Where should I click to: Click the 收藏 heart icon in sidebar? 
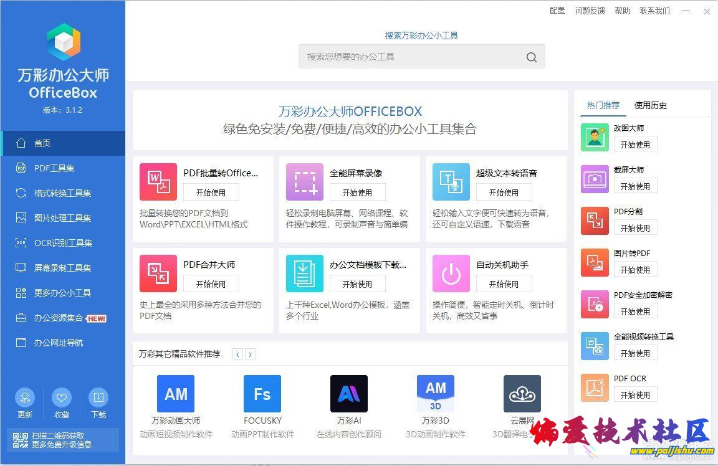[61, 397]
